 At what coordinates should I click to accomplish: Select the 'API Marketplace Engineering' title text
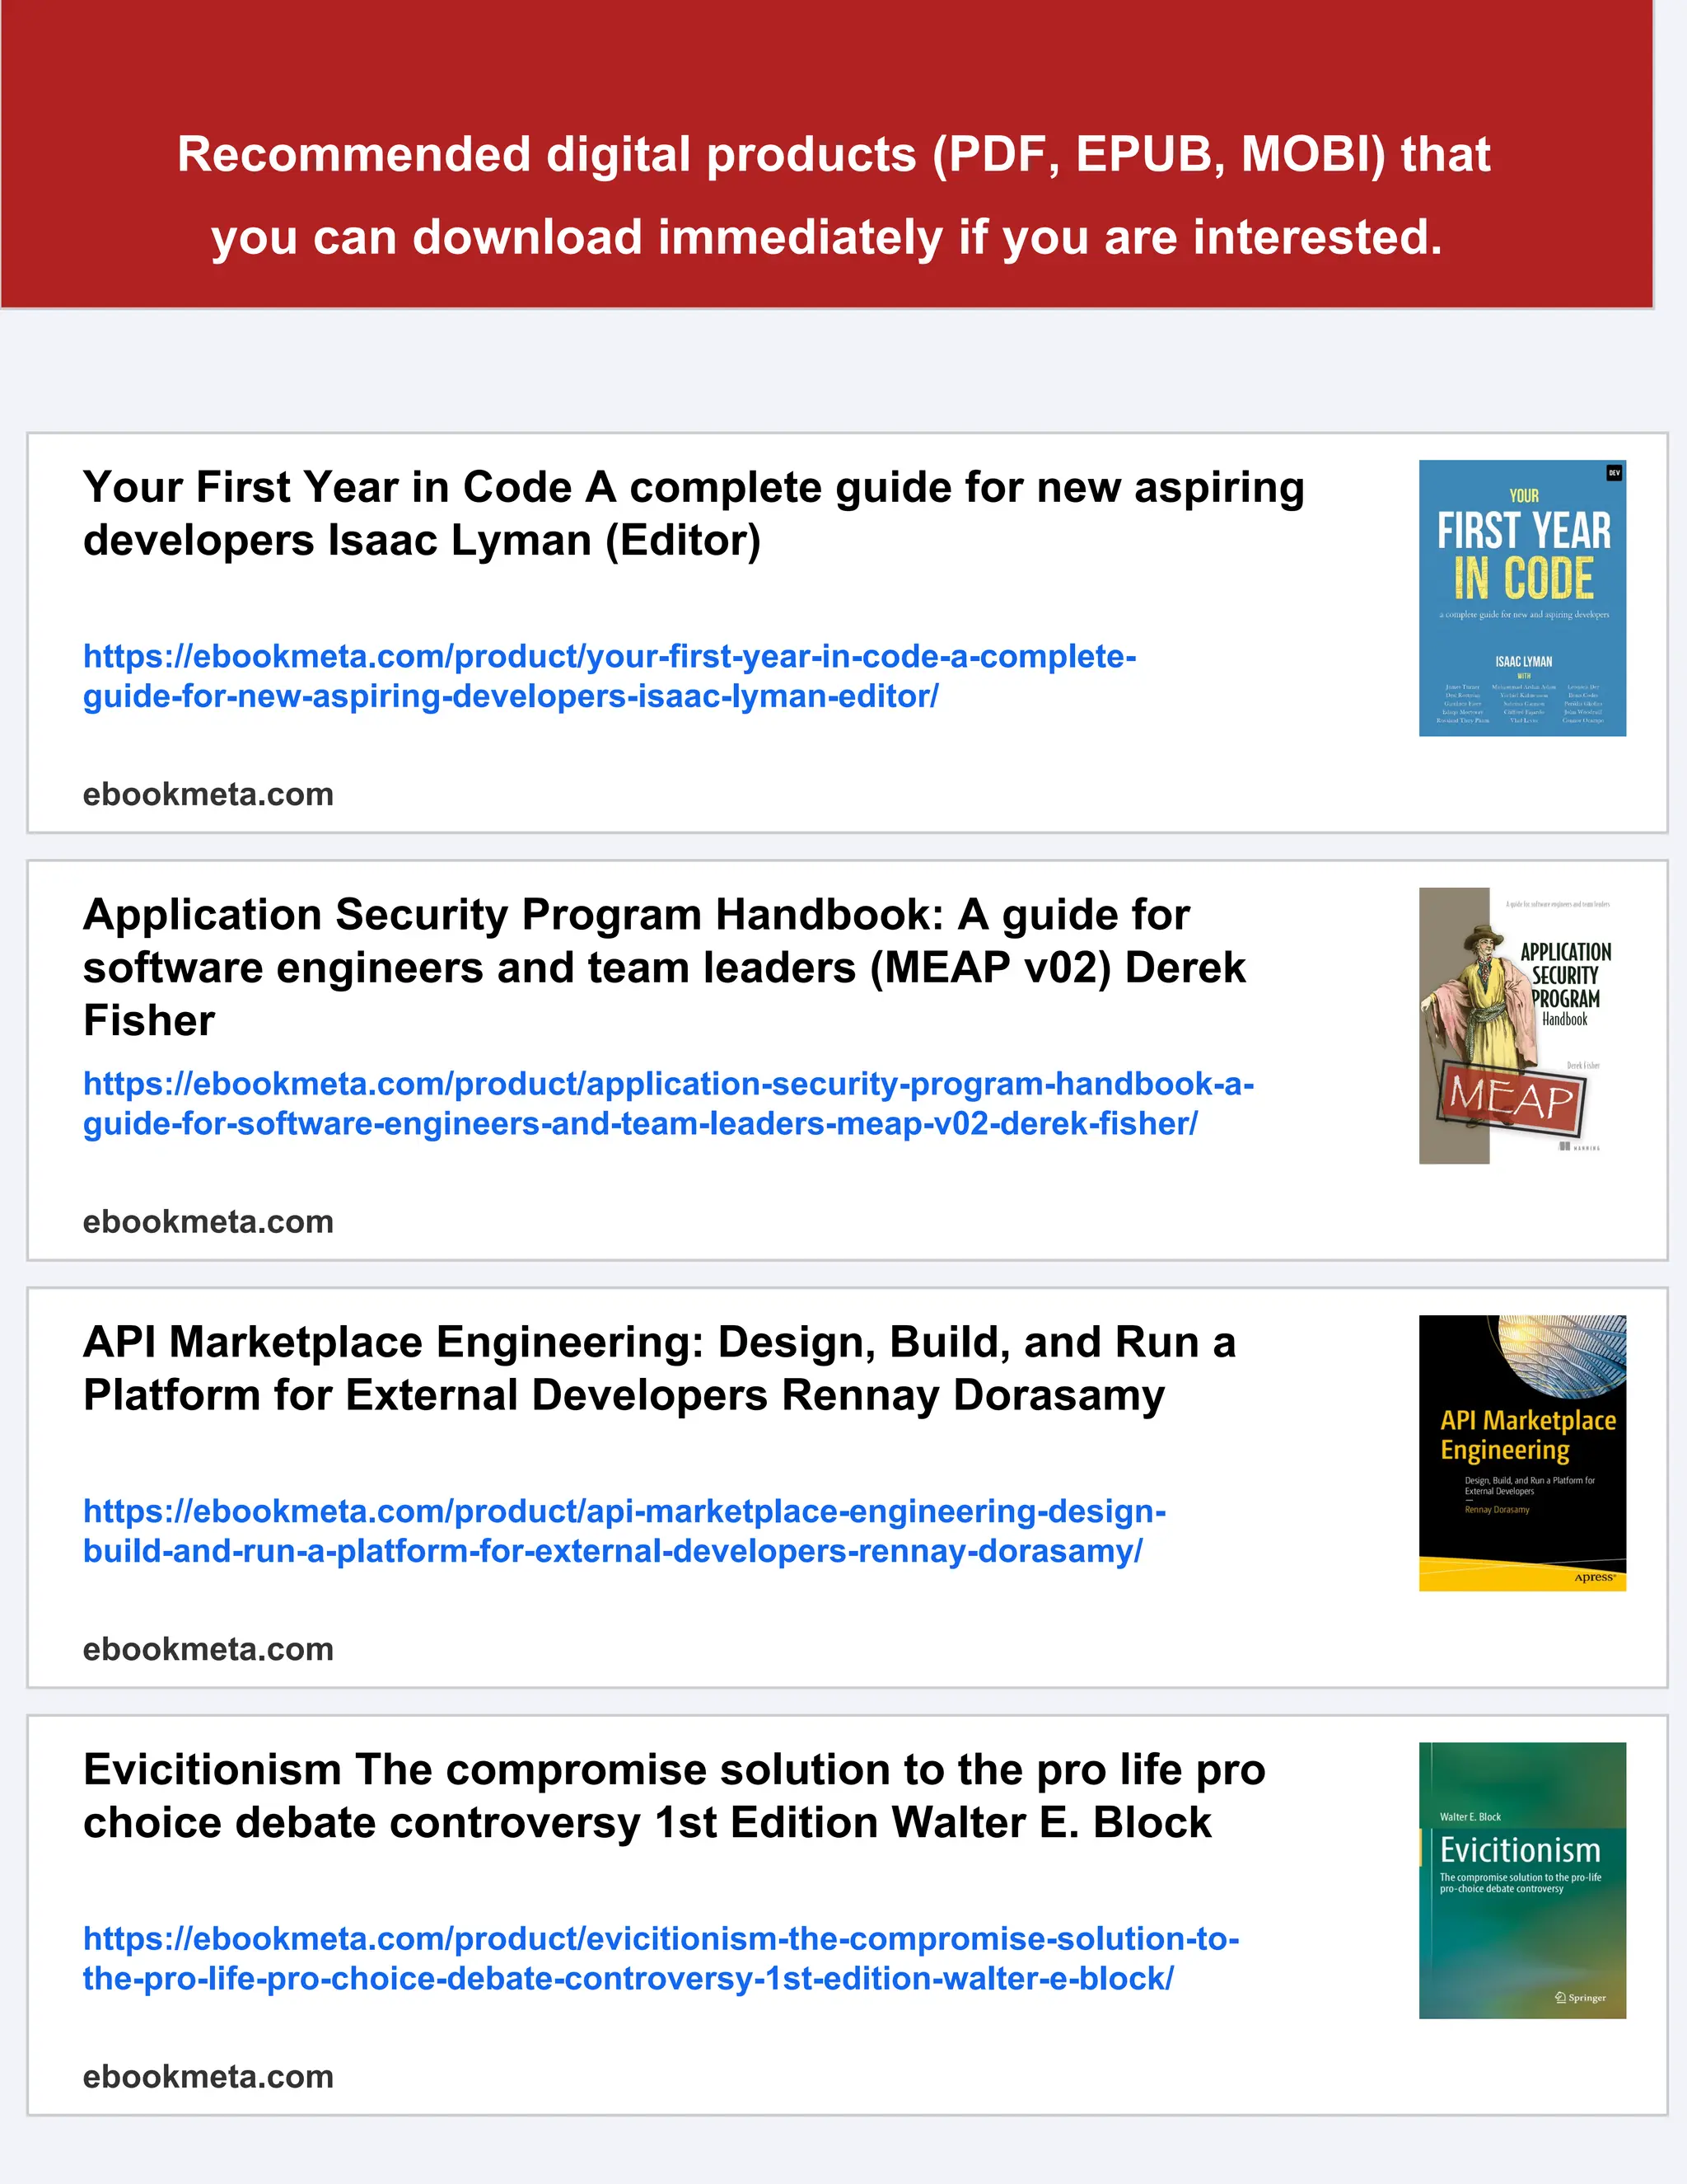pyautogui.click(x=660, y=1368)
